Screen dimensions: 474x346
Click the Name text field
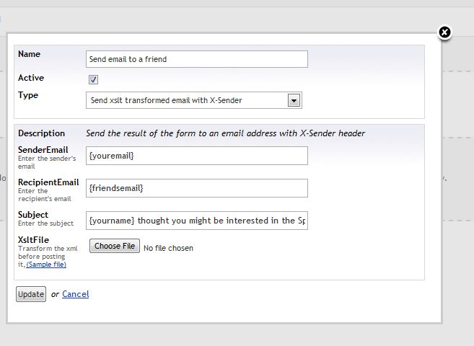196,59
